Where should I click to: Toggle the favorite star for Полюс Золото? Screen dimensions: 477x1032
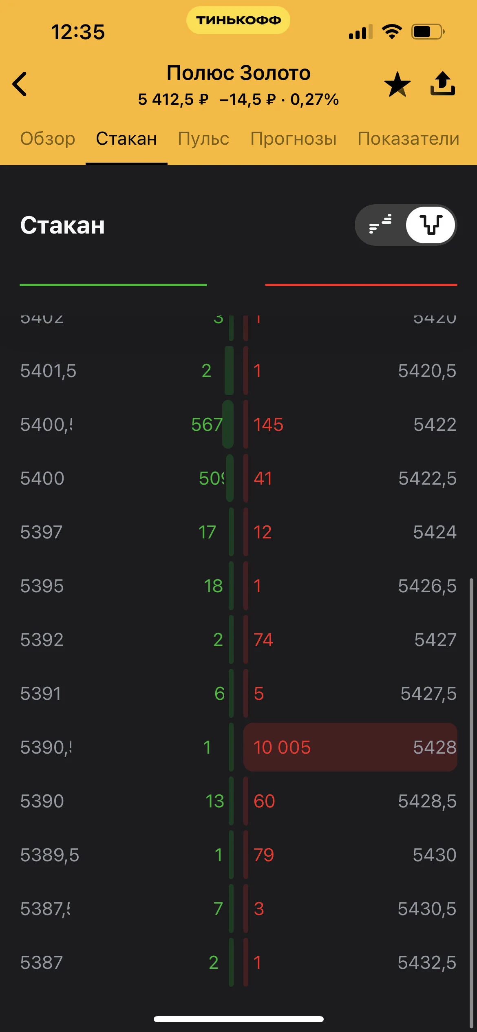click(397, 84)
